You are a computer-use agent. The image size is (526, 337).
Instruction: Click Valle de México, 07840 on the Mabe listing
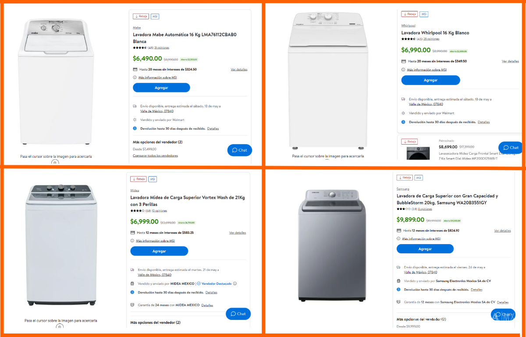pyautogui.click(x=157, y=111)
